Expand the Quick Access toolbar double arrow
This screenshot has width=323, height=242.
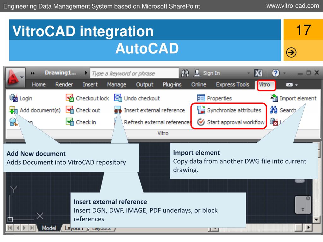pos(32,73)
